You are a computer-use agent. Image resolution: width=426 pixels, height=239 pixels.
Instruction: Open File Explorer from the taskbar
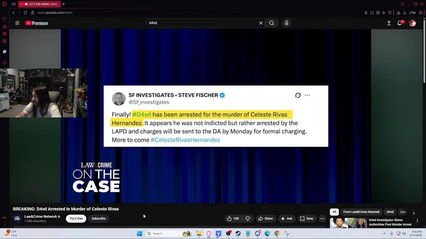click(199, 234)
